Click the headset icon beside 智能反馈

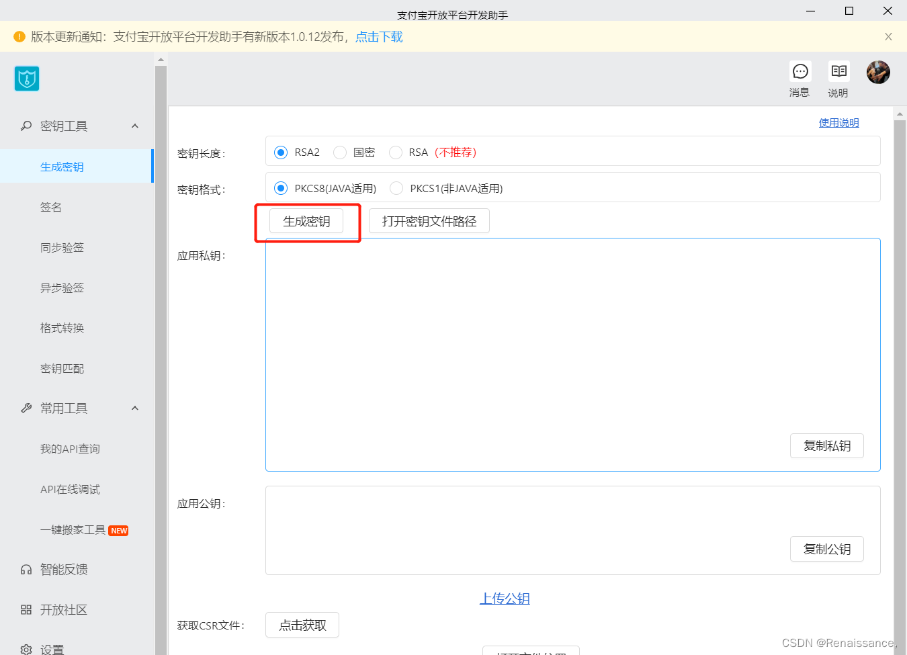pyautogui.click(x=26, y=570)
